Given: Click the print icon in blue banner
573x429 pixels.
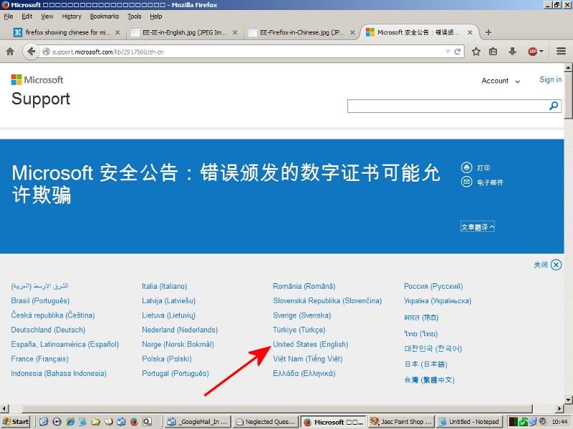Looking at the screenshot, I should pyautogui.click(x=467, y=167).
